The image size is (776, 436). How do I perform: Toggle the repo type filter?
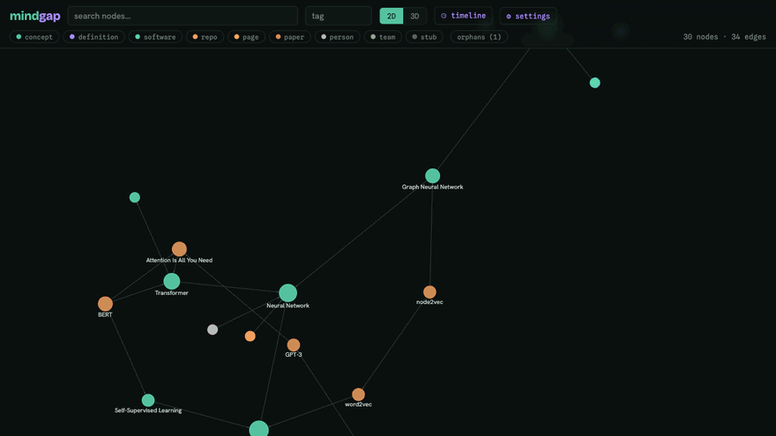205,37
